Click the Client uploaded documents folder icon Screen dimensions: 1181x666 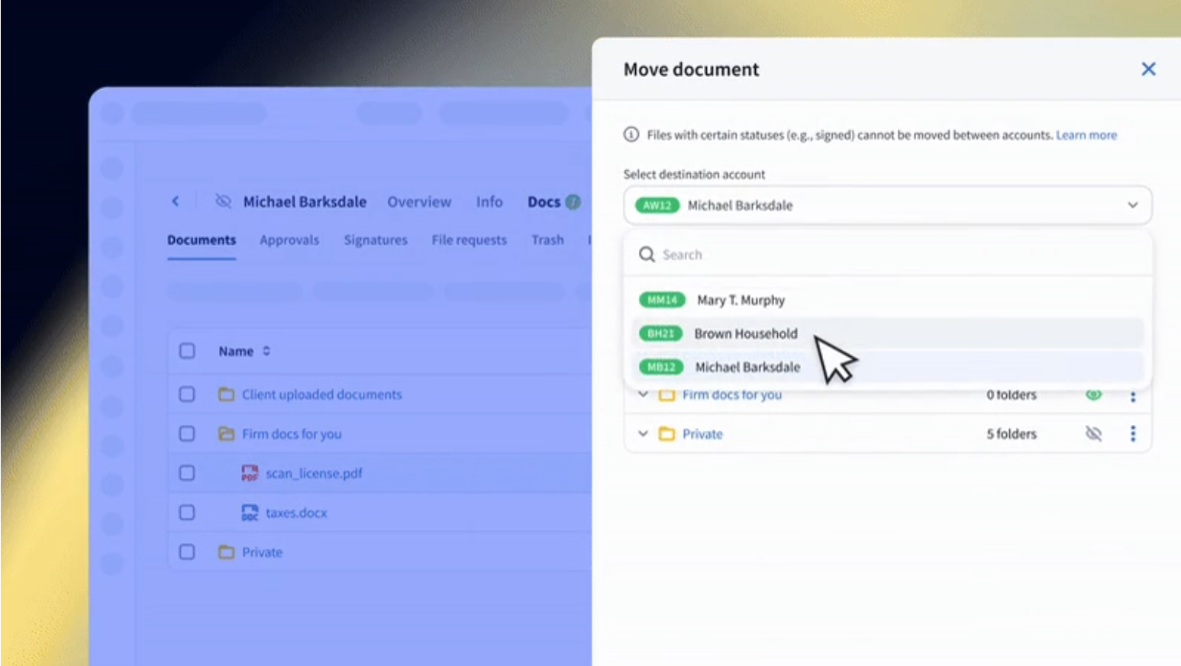pyautogui.click(x=226, y=394)
